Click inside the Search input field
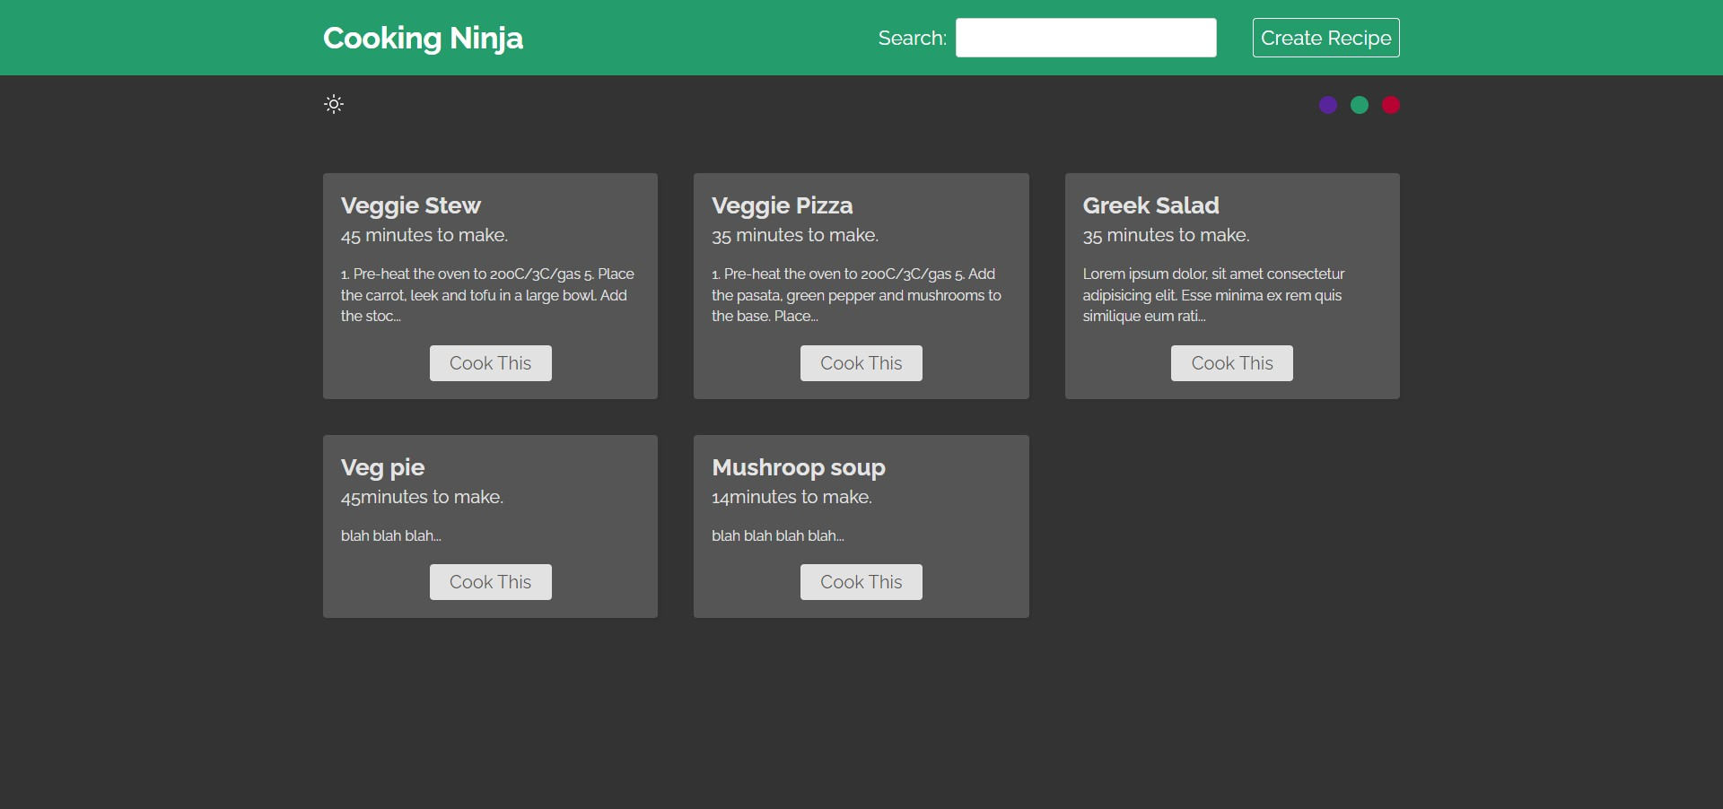This screenshot has height=809, width=1723. tap(1085, 38)
